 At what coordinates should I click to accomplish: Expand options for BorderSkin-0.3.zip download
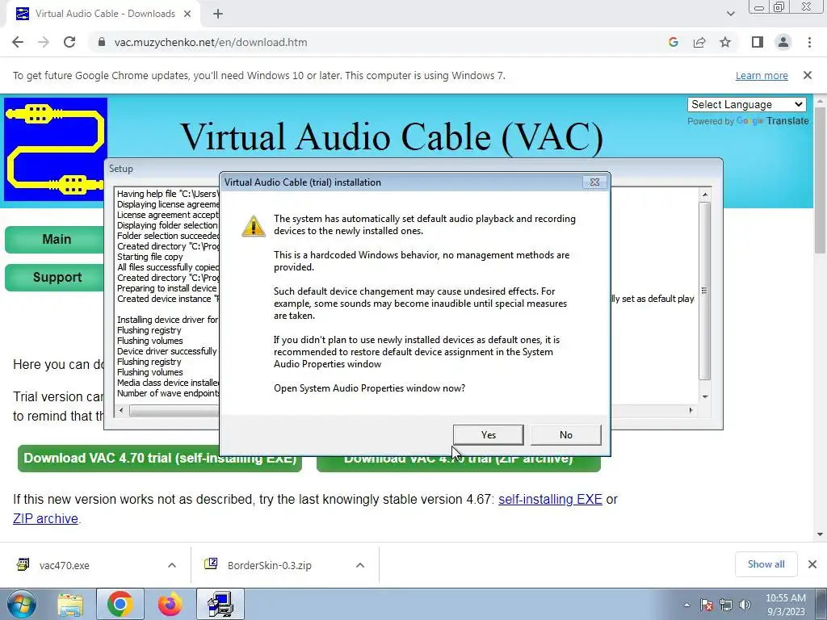tap(360, 565)
